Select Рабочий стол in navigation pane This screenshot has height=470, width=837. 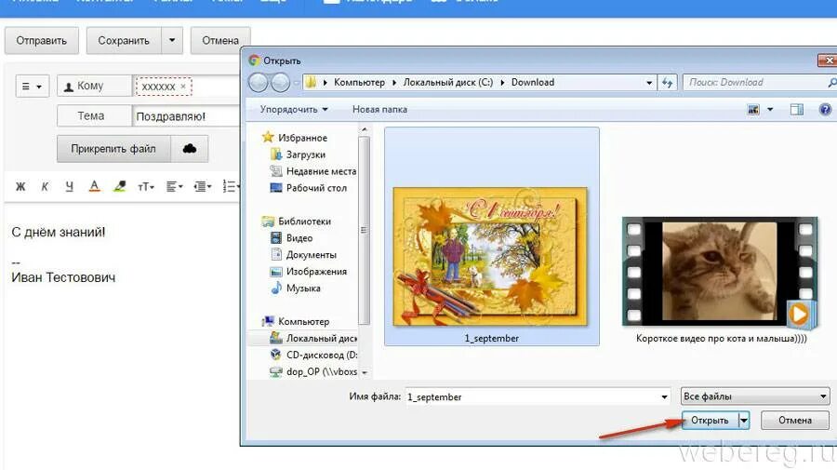(x=316, y=188)
